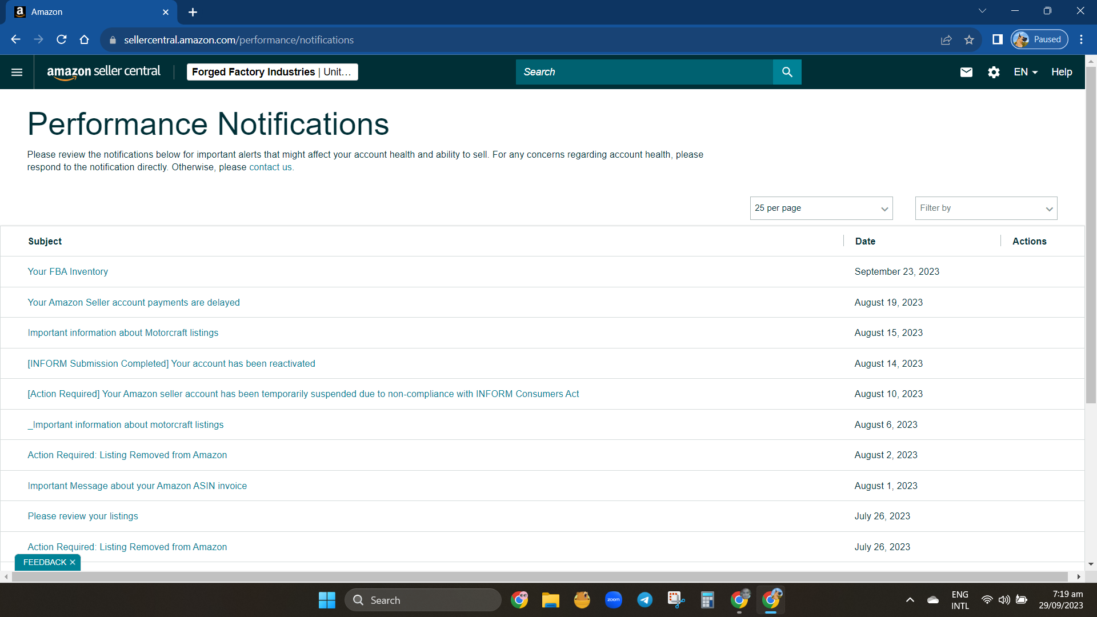Open the Seller Central hamburger menu
This screenshot has width=1097, height=617.
tap(17, 72)
